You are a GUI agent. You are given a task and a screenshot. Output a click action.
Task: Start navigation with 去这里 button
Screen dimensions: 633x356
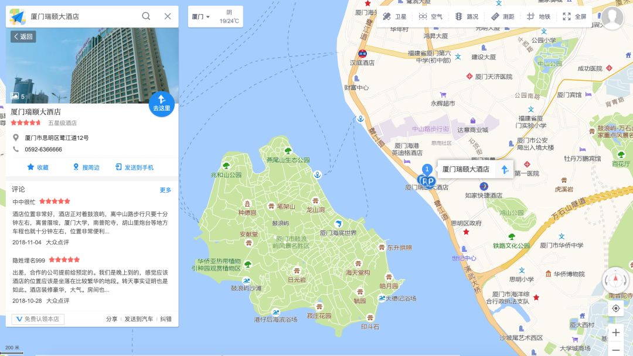click(x=162, y=104)
